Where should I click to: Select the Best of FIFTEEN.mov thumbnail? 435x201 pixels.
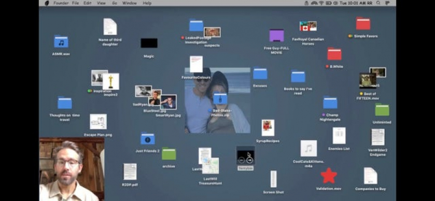[x=368, y=80]
